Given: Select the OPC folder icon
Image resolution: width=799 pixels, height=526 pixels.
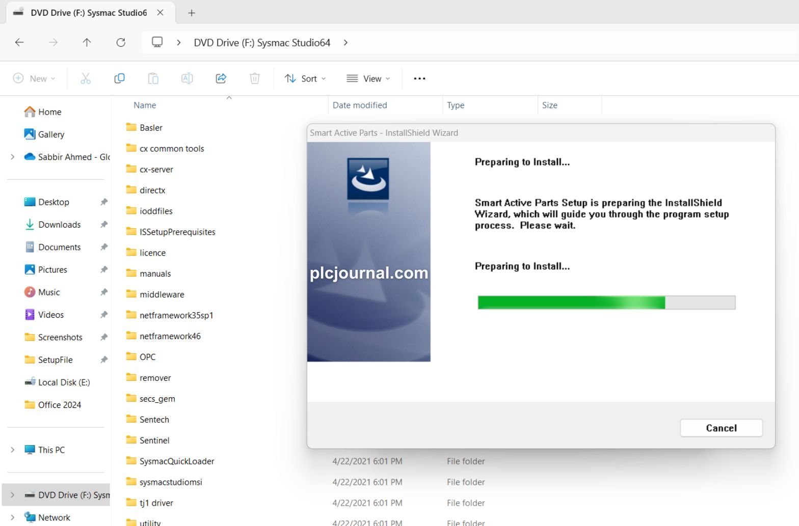Looking at the screenshot, I should click(131, 356).
